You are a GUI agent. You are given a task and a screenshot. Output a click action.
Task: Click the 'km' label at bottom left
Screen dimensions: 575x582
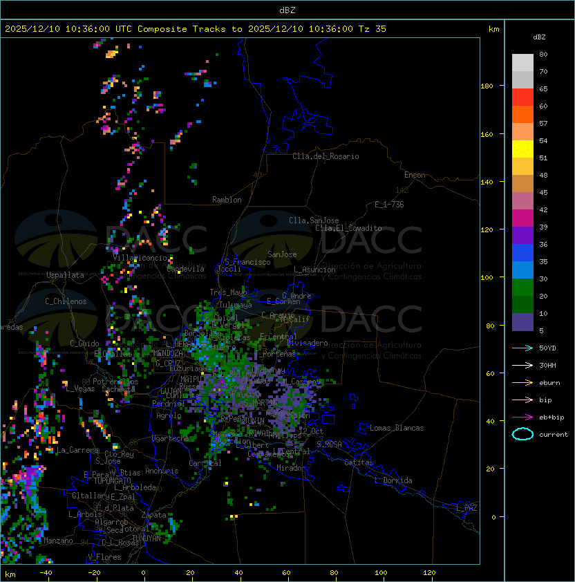coord(10,574)
